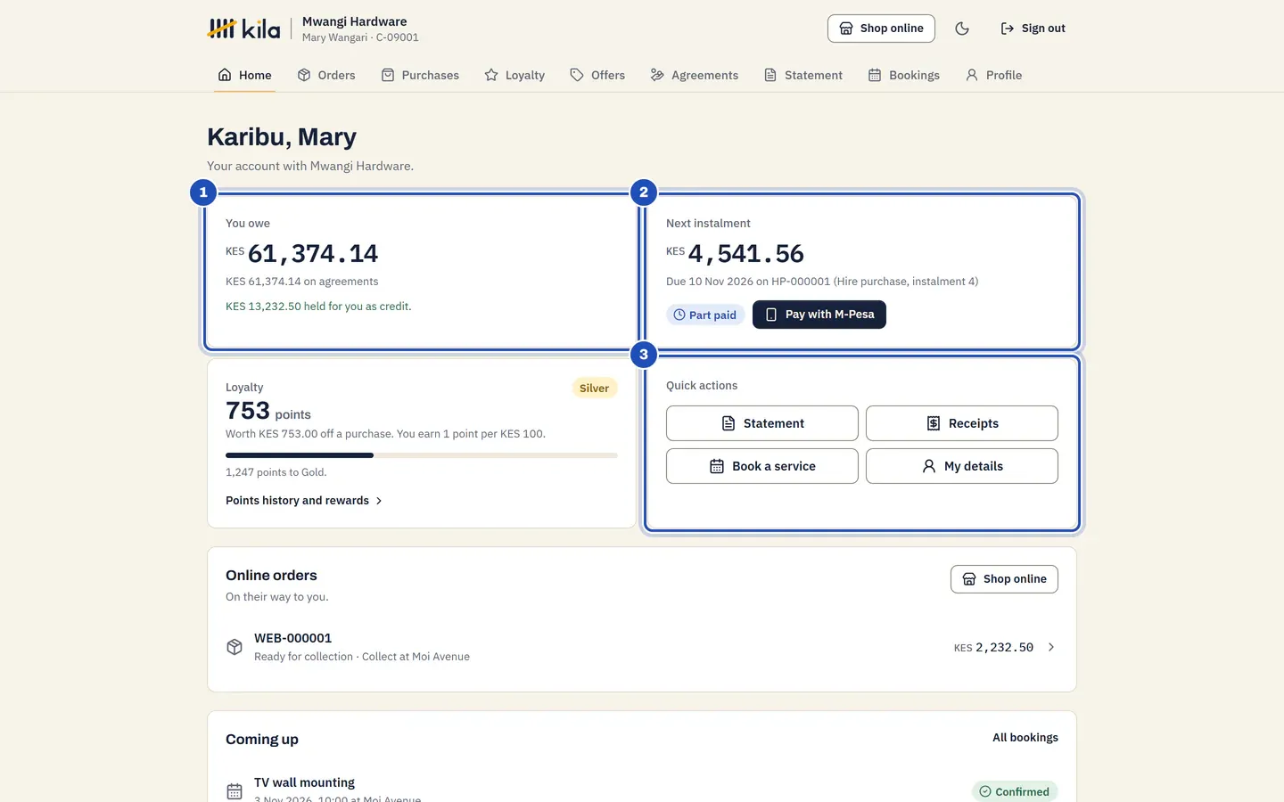This screenshot has width=1284, height=802.
Task: Click Book a service
Action: [x=762, y=466]
